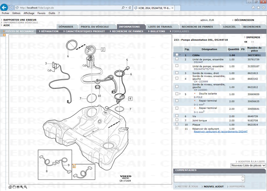The width and height of the screenshot is (267, 191).
Task: Zoom in on the parts diagram
Action: click(x=21, y=187)
